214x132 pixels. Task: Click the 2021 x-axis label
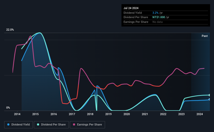[x=145, y=114]
